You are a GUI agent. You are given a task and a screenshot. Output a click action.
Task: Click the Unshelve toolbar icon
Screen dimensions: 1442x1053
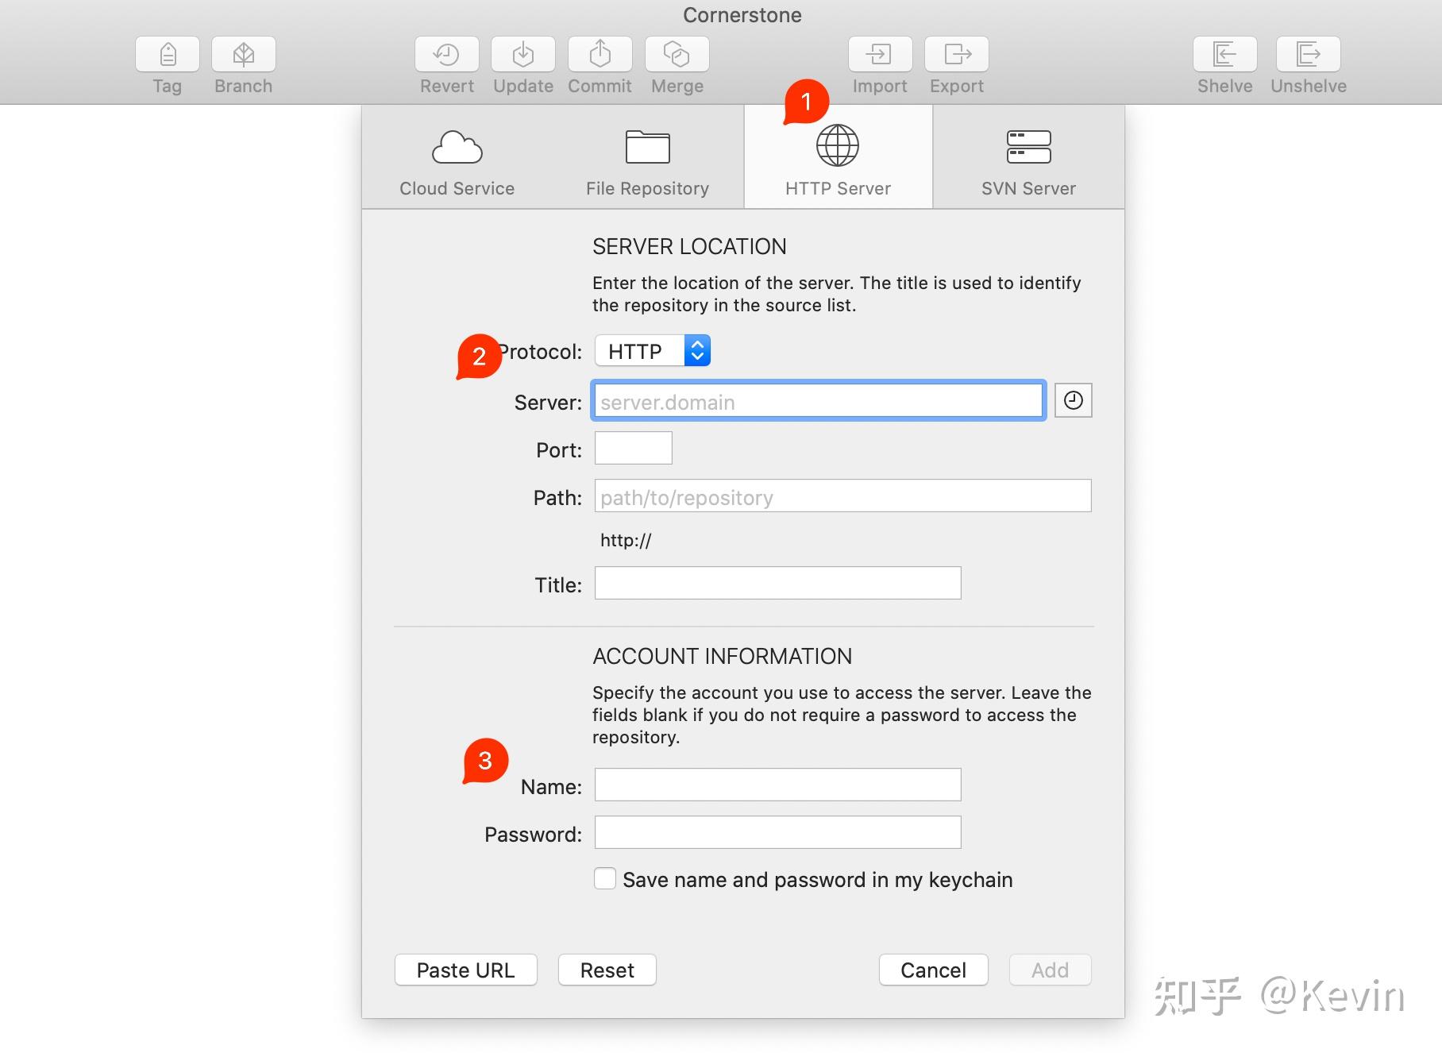point(1308,54)
